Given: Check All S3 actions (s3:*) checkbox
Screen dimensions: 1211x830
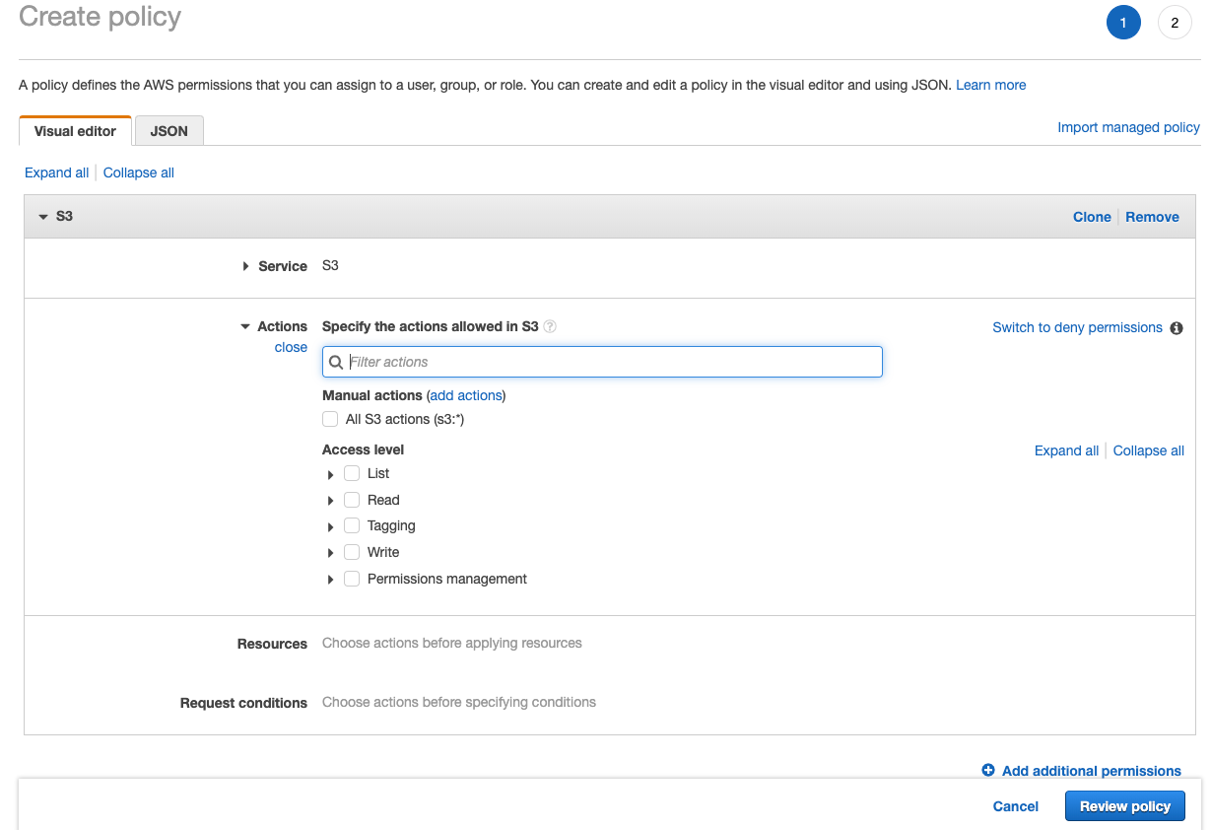Looking at the screenshot, I should tap(330, 419).
